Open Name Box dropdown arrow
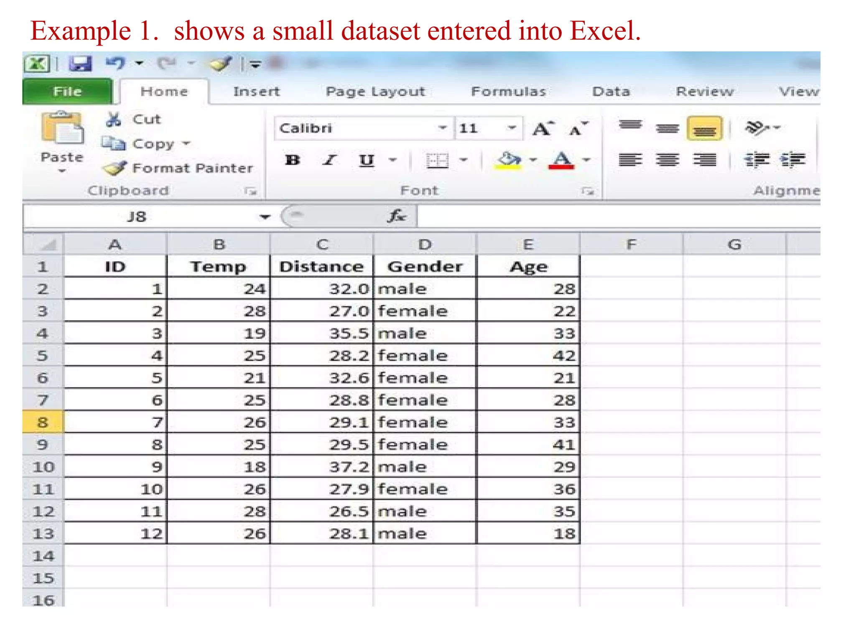The height and width of the screenshot is (642, 856). (x=265, y=217)
